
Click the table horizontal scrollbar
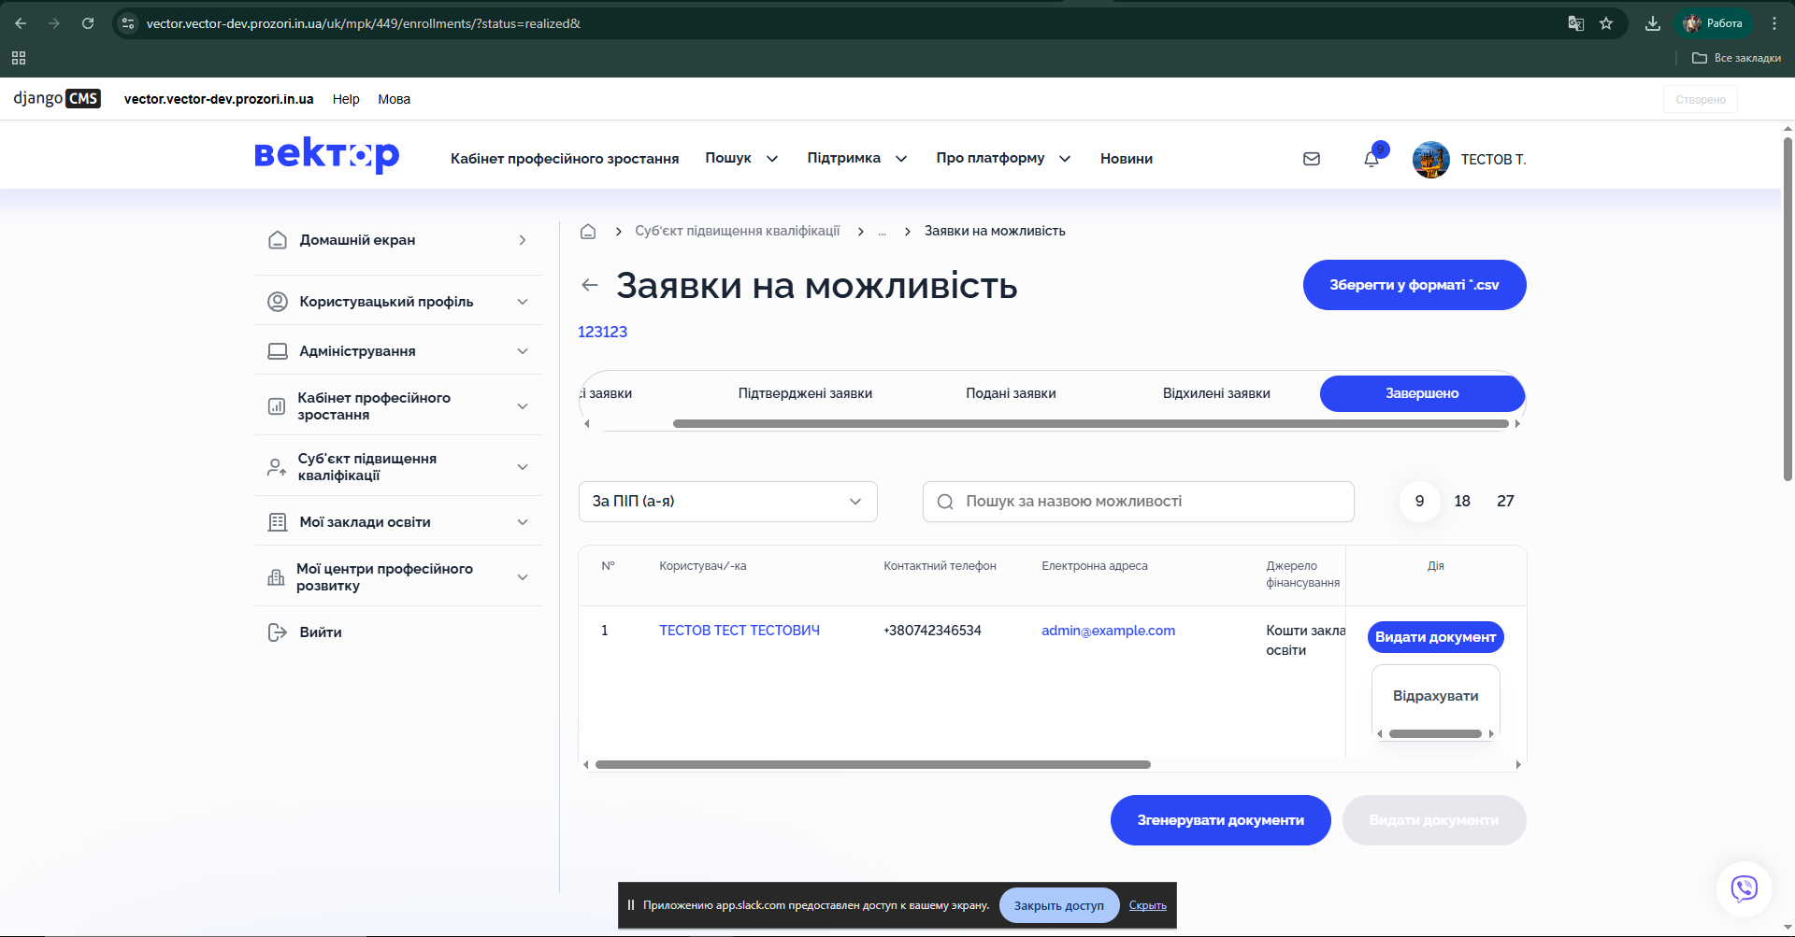point(872,764)
